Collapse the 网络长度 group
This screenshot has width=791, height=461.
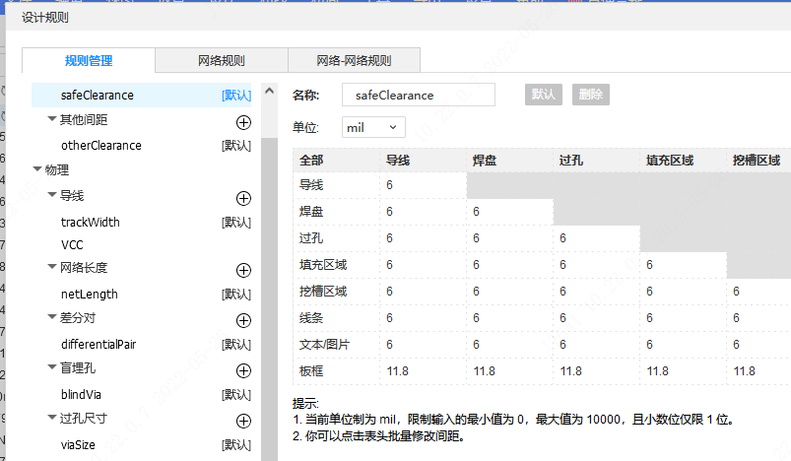pyautogui.click(x=52, y=268)
